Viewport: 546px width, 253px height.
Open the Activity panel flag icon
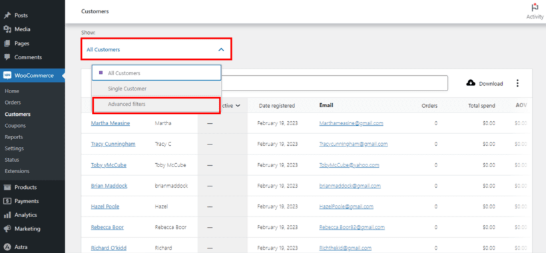coord(535,7)
